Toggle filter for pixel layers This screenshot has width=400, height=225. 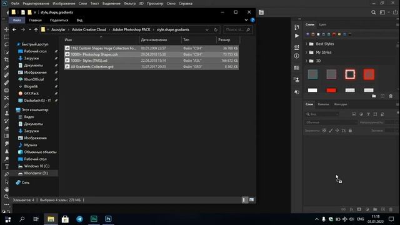click(354, 114)
